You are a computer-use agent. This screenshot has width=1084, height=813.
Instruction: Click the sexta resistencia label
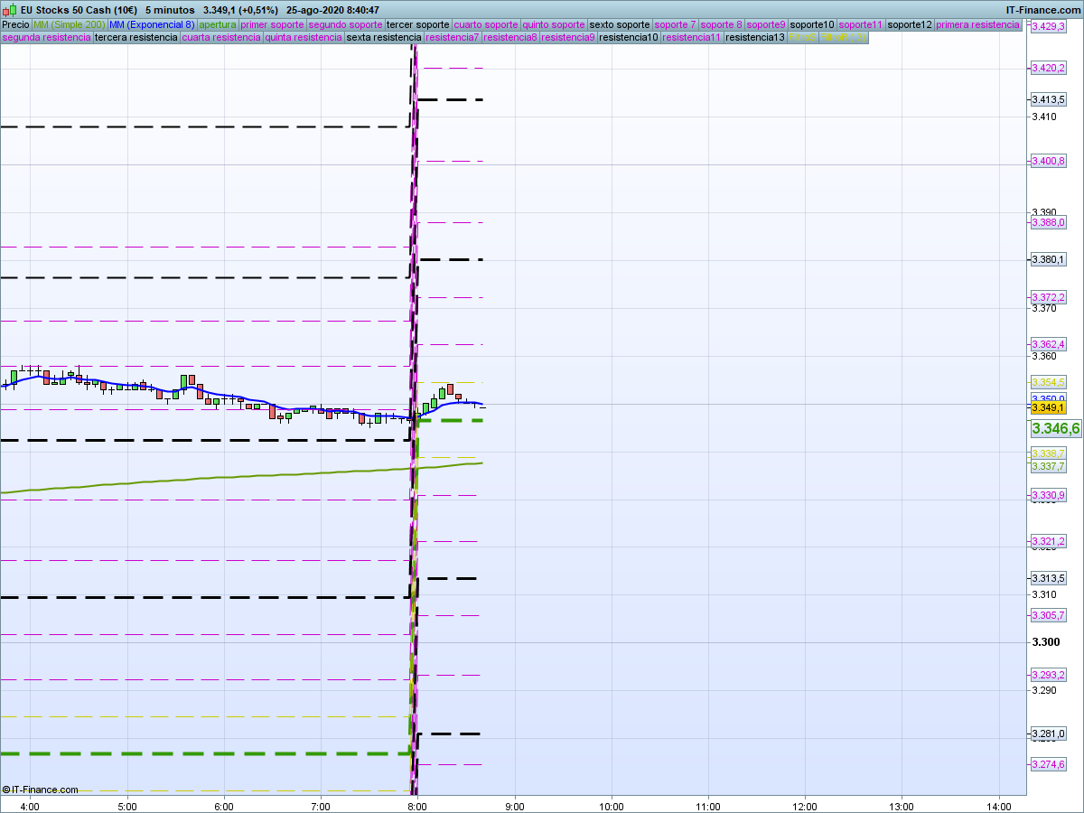[x=384, y=38]
